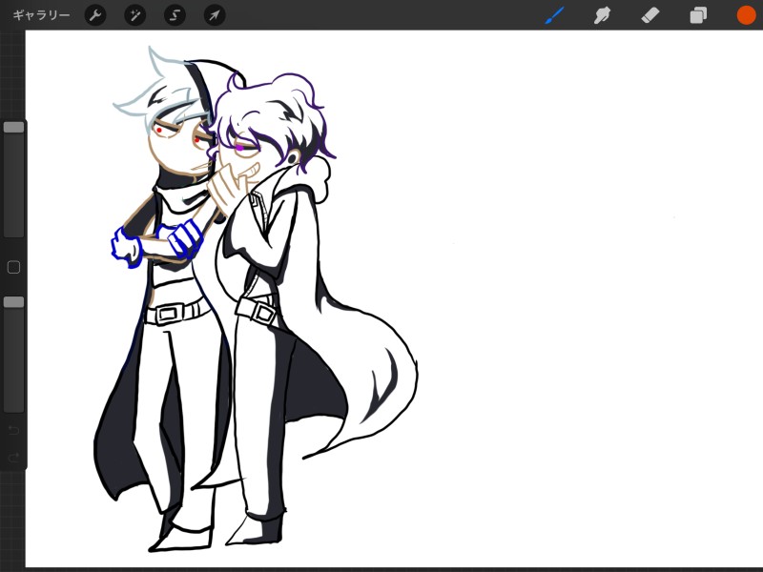763x572 pixels.
Task: Tap the square modifier button in sidebar
Action: [13, 267]
